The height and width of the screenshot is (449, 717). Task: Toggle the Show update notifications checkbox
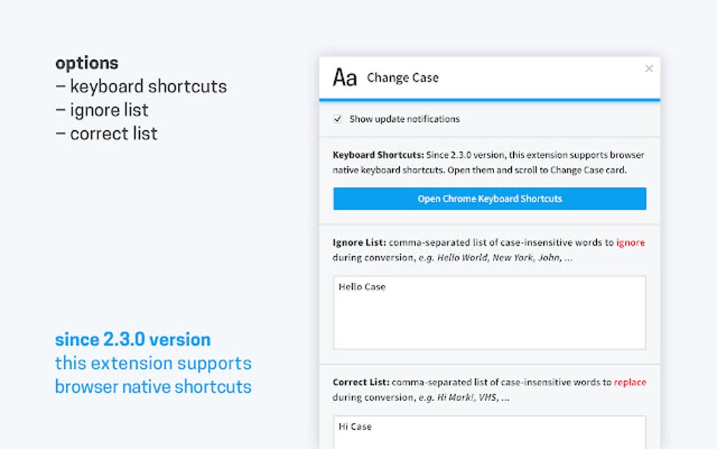(x=338, y=119)
